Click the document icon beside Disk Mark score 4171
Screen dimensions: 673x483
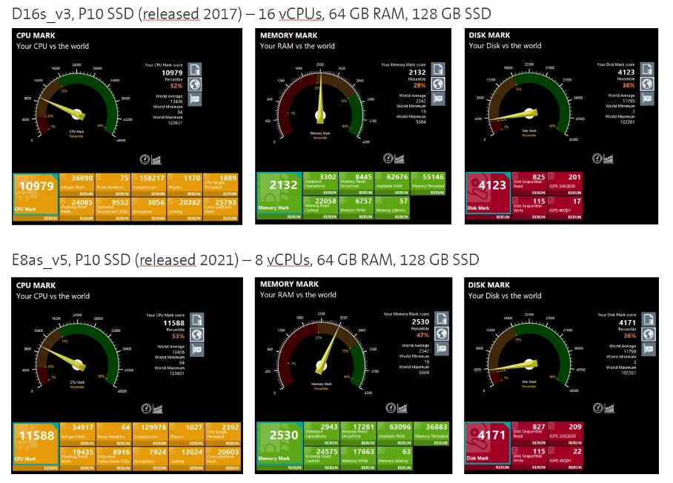coord(649,319)
